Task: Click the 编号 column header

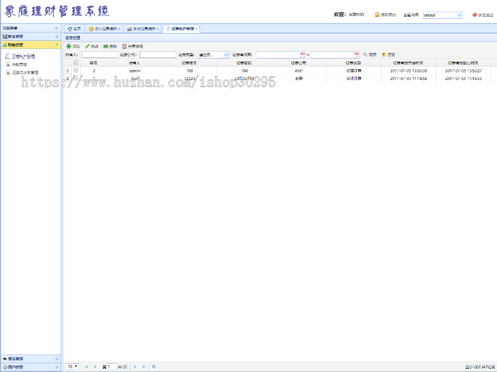Action: coord(93,63)
